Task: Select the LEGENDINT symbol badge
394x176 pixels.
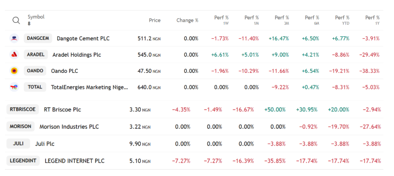Action: click(x=23, y=160)
